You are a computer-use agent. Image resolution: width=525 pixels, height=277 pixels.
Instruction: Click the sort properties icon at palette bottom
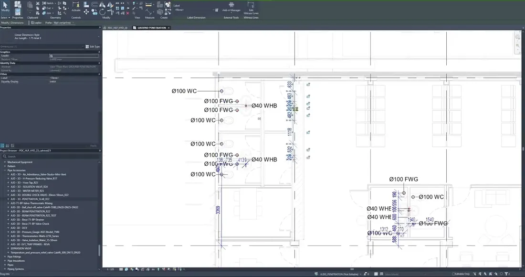[7, 146]
